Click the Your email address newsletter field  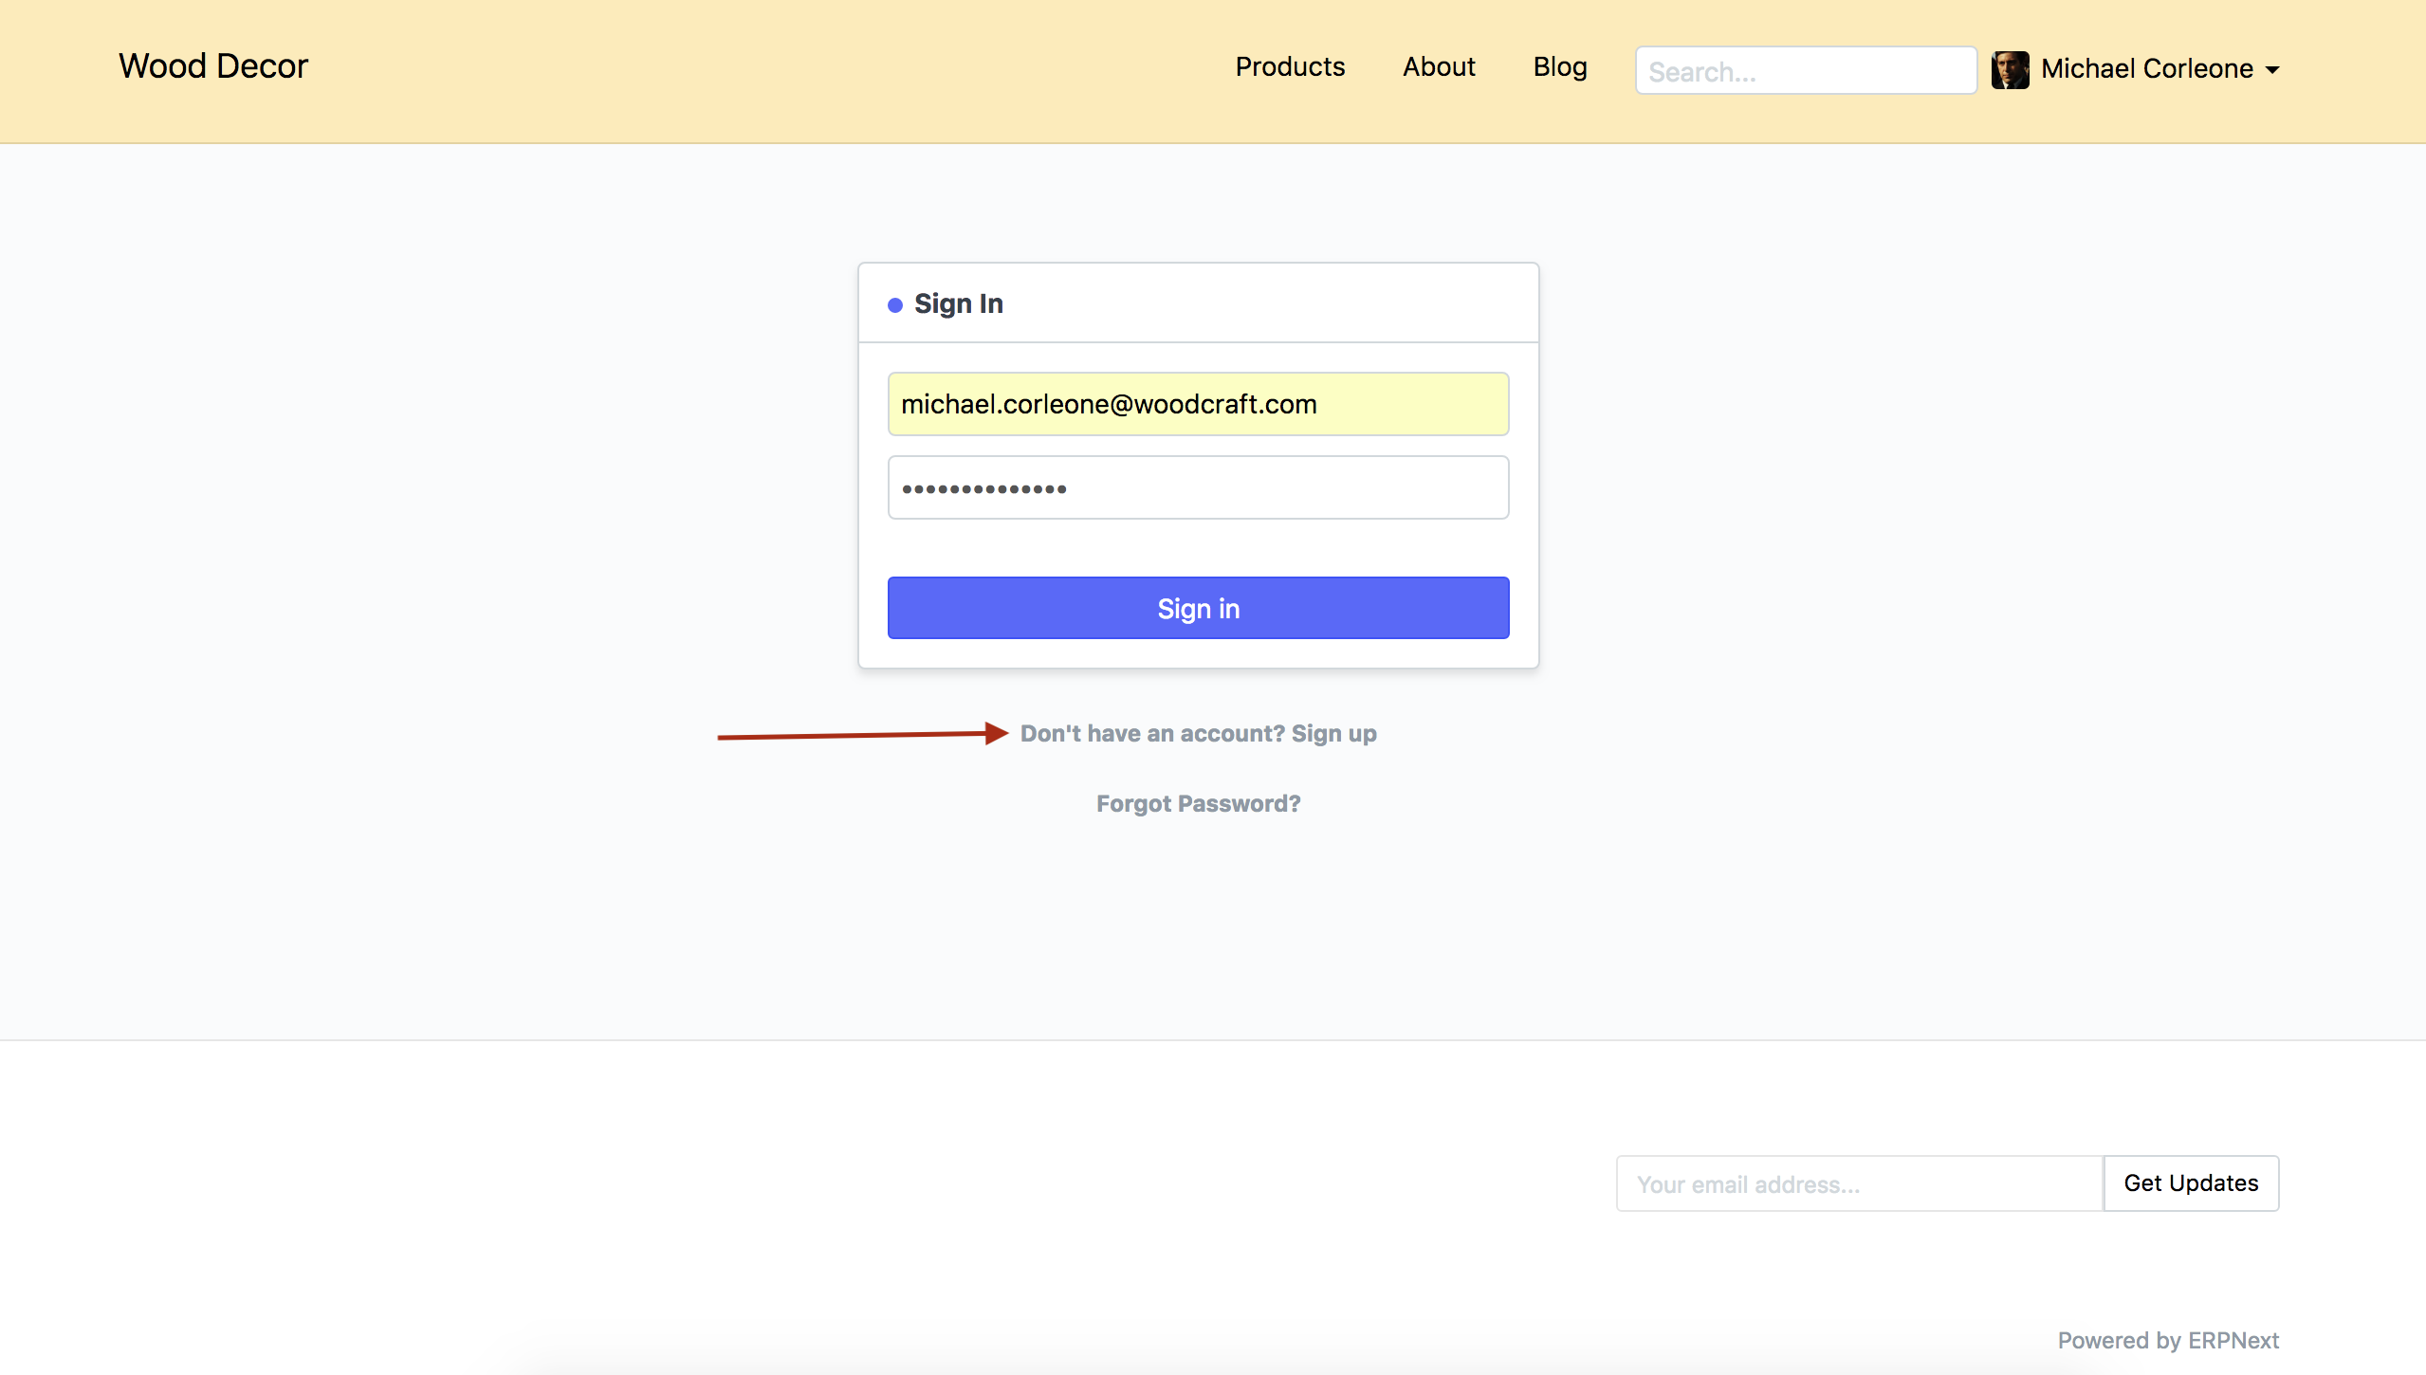(1857, 1183)
